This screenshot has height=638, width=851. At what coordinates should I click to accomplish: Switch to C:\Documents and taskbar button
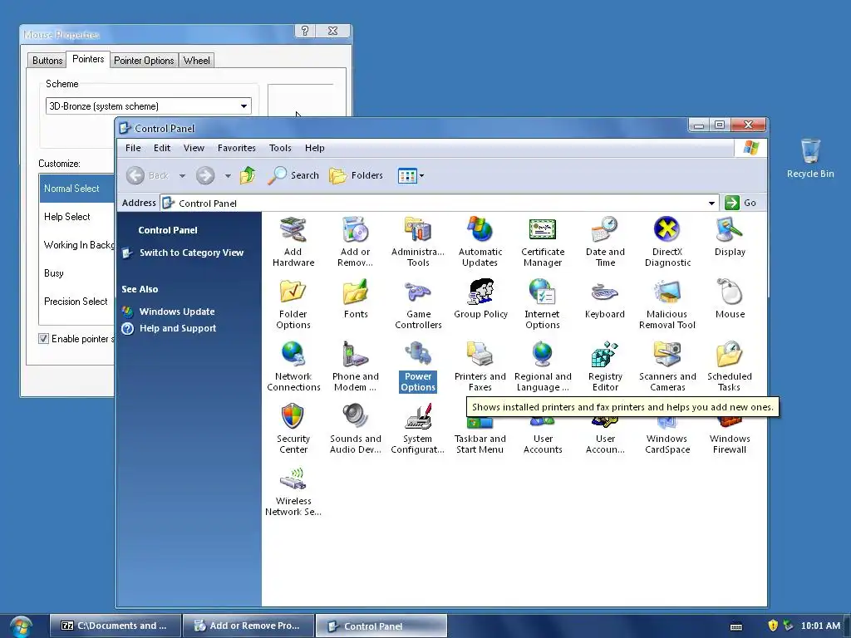tap(116, 626)
